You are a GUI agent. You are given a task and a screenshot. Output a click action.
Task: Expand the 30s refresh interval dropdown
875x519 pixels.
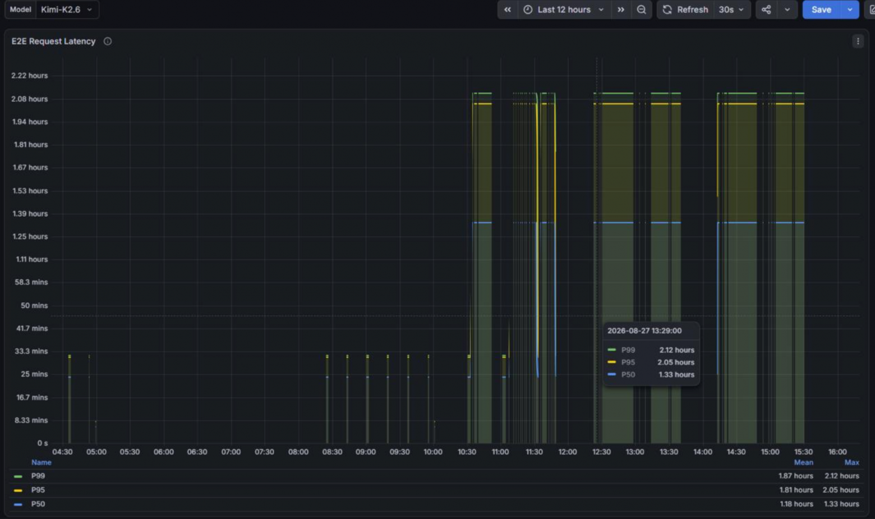(731, 10)
